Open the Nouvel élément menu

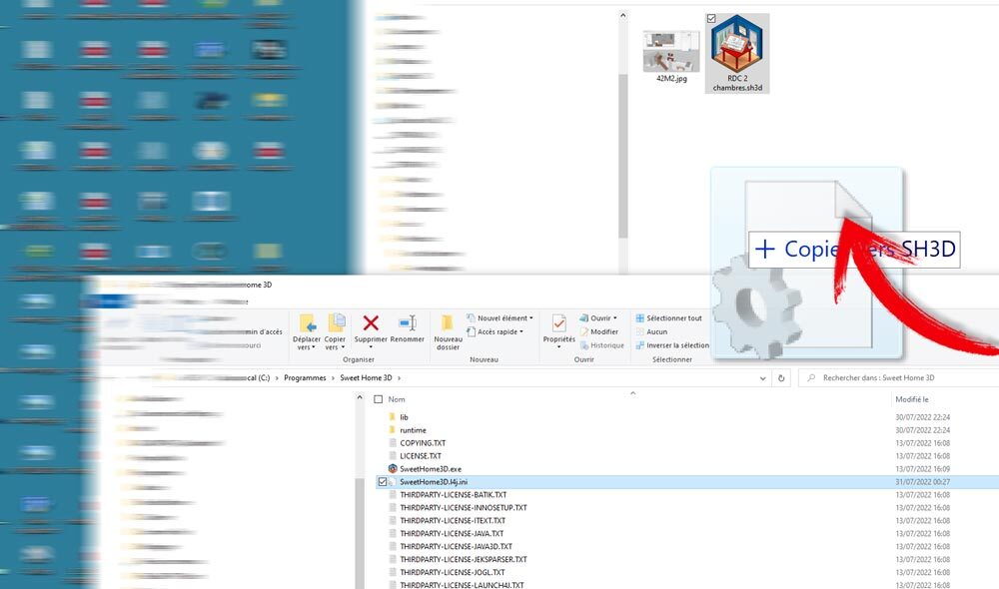pyautogui.click(x=500, y=317)
